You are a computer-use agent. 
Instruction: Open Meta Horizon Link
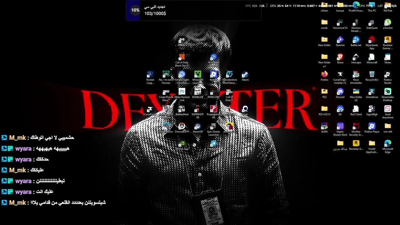click(182, 95)
